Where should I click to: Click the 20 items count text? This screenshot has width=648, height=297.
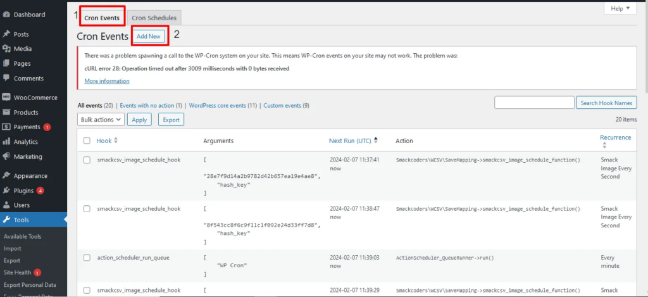point(626,119)
